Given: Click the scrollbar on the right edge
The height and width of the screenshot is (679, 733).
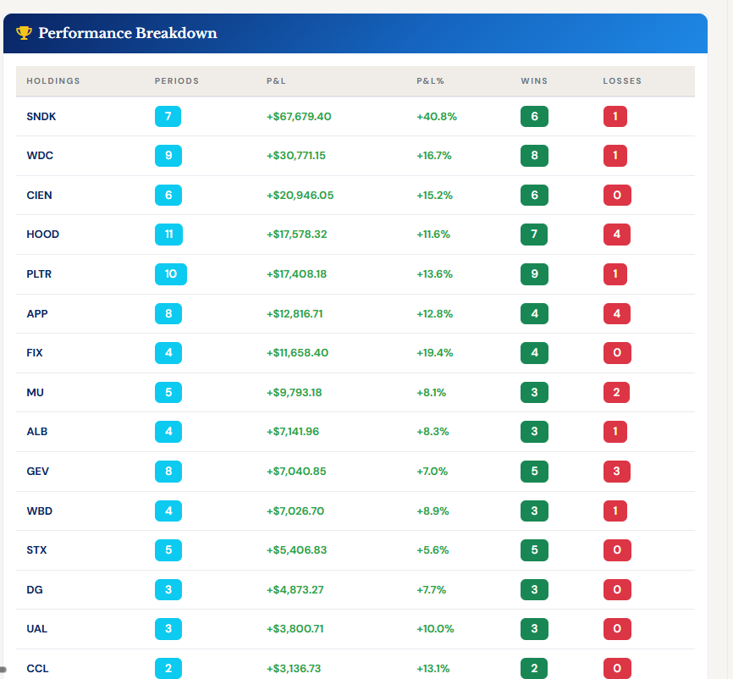Looking at the screenshot, I should click(x=728, y=339).
